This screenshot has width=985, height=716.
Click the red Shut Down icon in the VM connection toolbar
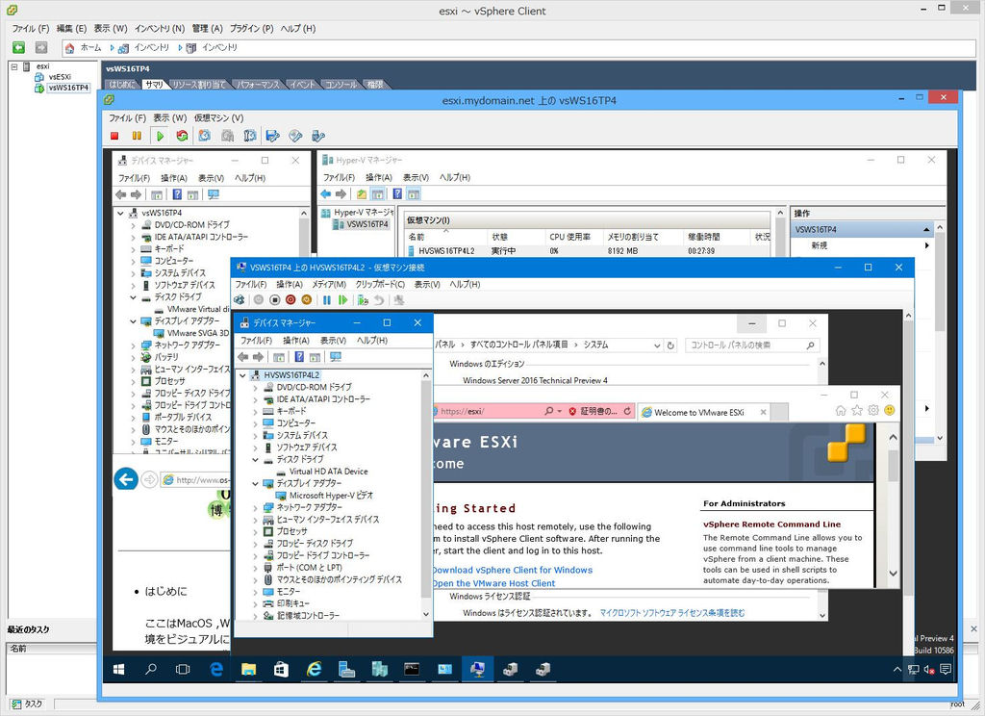290,300
